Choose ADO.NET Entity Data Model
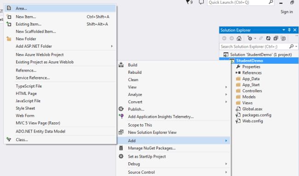This screenshot has height=176, width=299. point(60,132)
